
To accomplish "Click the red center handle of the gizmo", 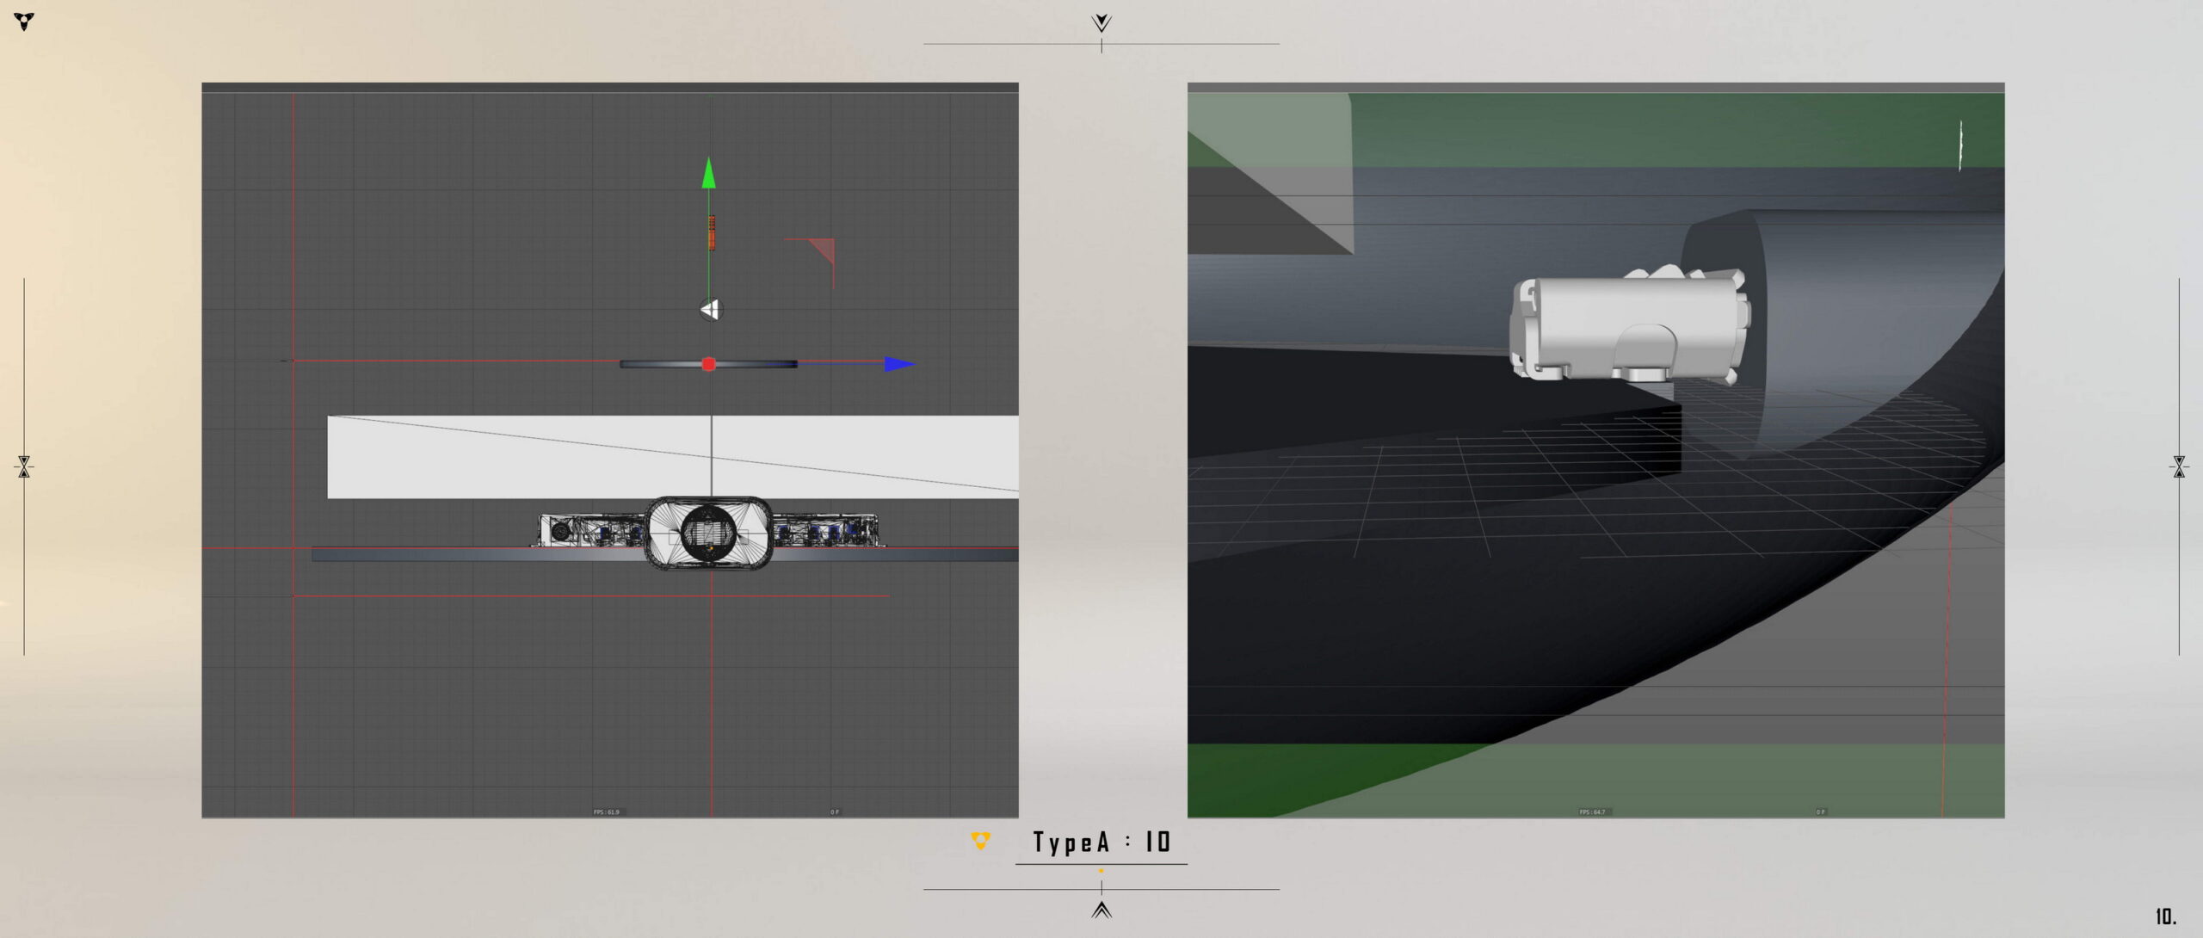I will coord(708,364).
